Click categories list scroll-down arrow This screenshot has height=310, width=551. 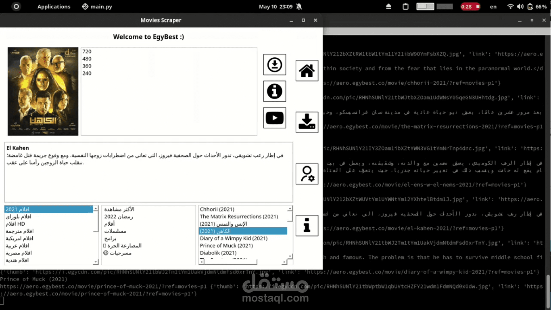pyautogui.click(x=96, y=262)
